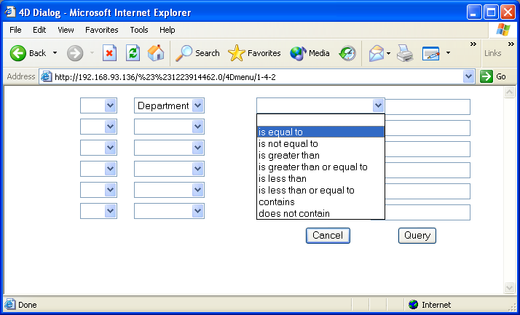The image size is (520, 315).
Task: Open the address bar URL dropdown arrow
Action: pos(468,76)
